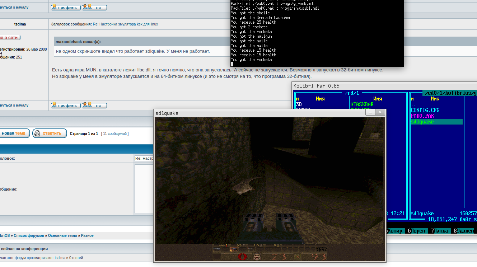477x267 pixels.
Task: Click the shells ammo icon in Quake HUD
Action: point(226,245)
